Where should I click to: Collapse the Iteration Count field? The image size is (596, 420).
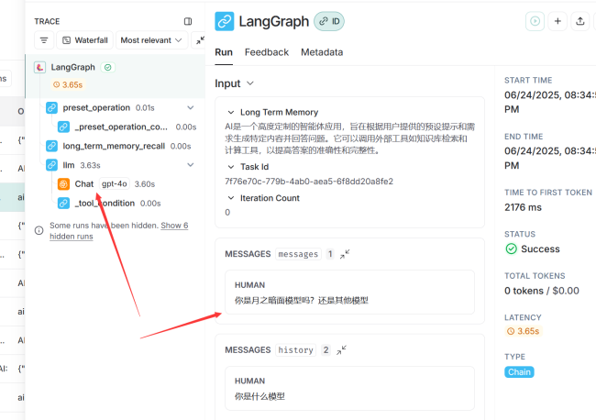point(230,198)
